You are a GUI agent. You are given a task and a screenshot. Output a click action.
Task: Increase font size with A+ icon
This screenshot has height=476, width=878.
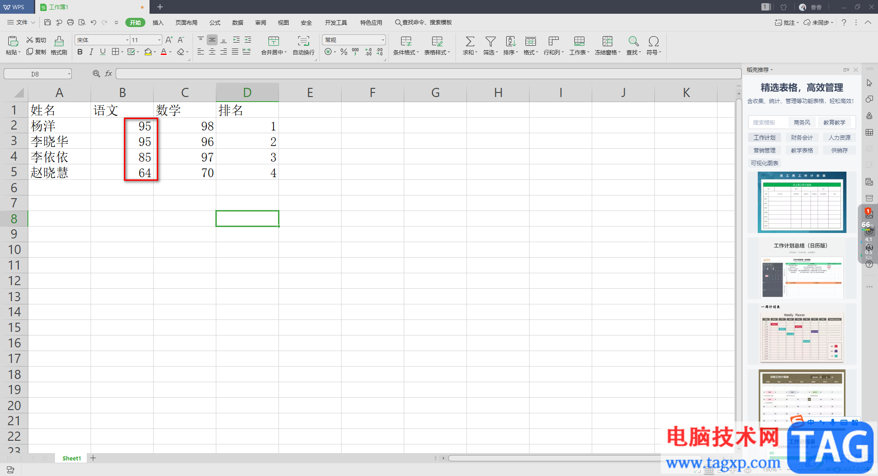169,40
